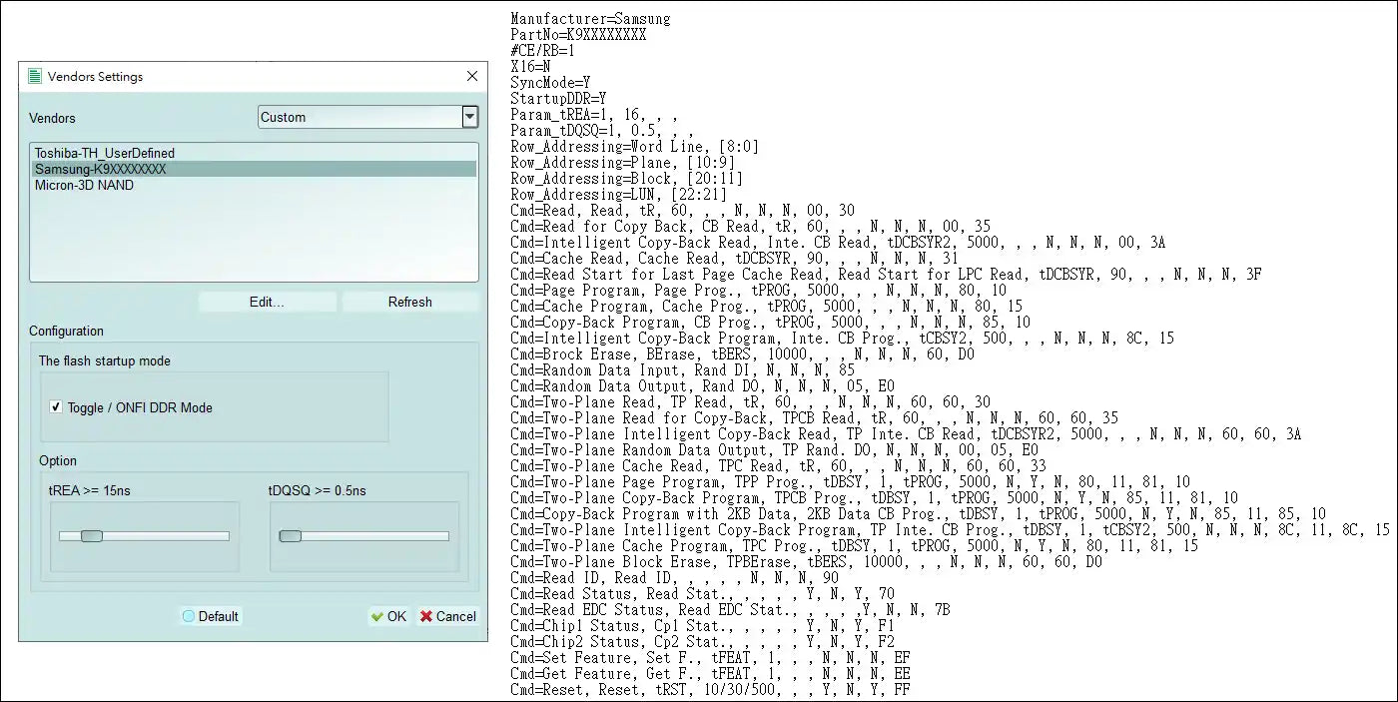
Task: Click the green checkmark OK button
Action: (388, 616)
